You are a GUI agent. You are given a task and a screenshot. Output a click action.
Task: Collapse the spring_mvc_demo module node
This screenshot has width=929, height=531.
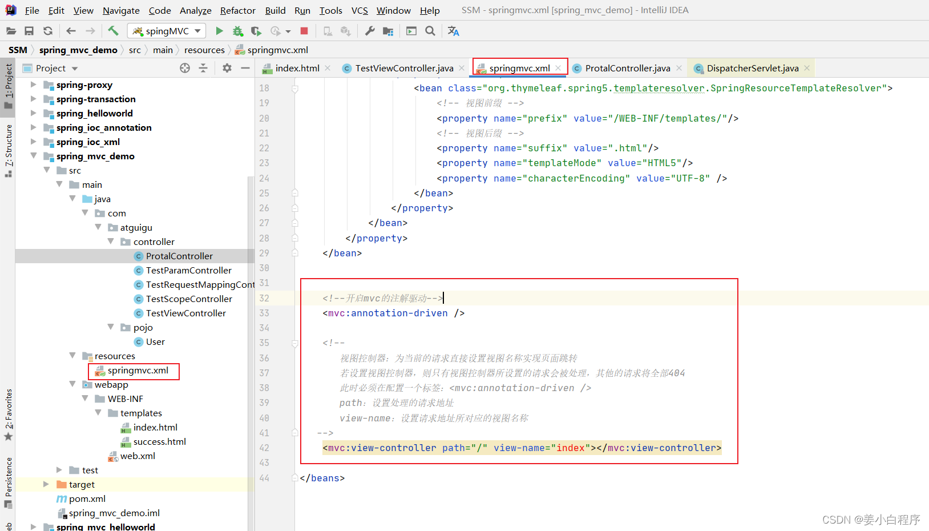33,156
